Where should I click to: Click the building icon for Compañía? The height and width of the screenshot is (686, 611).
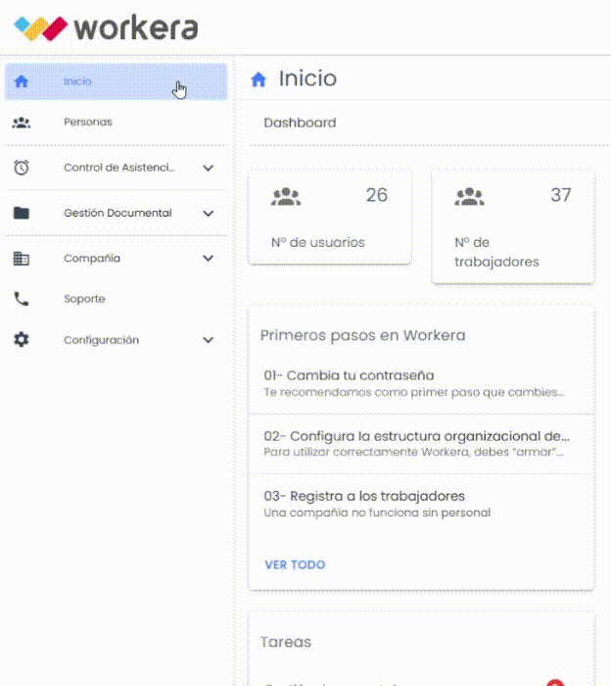point(22,259)
